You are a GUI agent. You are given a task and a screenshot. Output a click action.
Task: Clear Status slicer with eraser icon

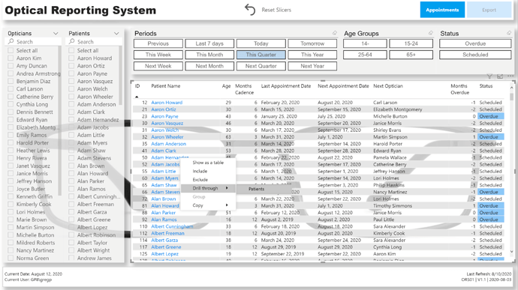pyautogui.click(x=509, y=33)
